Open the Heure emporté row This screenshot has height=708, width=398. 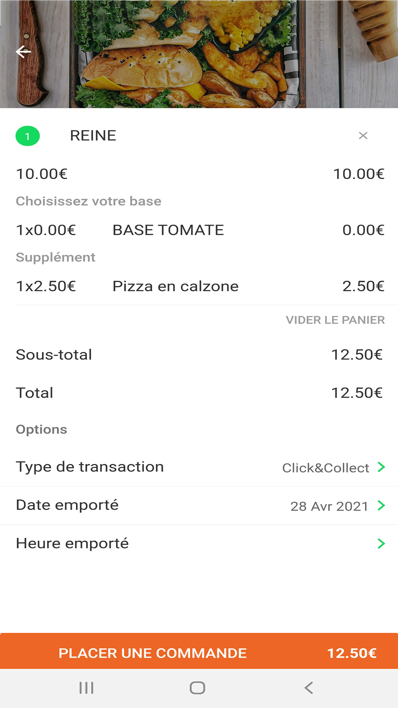click(x=199, y=544)
